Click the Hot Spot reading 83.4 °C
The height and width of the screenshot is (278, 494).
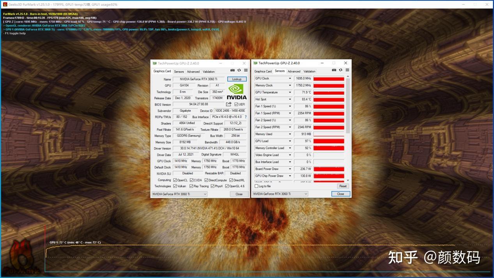click(x=303, y=99)
